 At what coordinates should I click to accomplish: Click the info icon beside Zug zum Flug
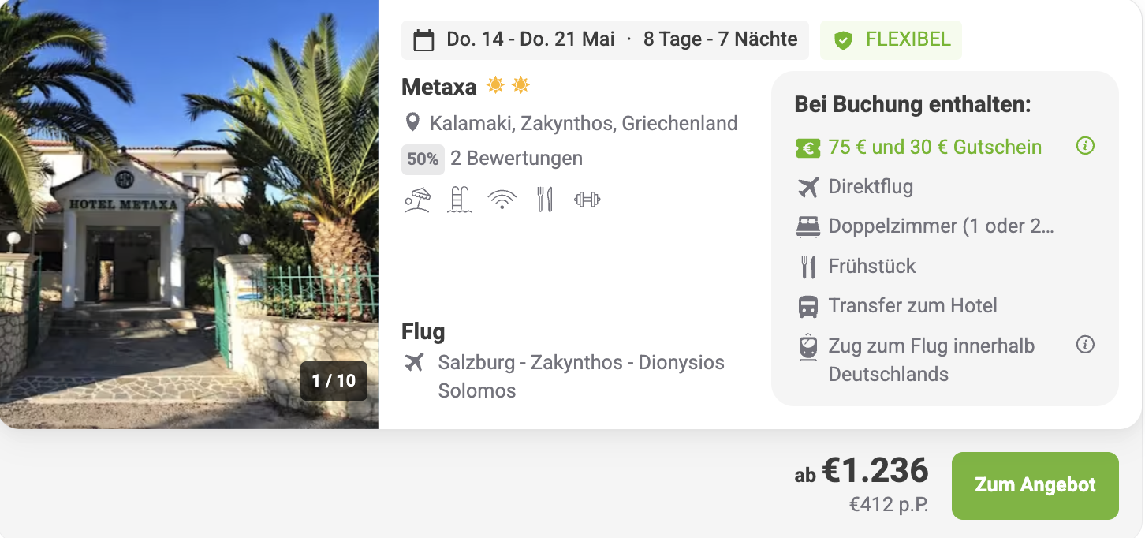click(1085, 345)
